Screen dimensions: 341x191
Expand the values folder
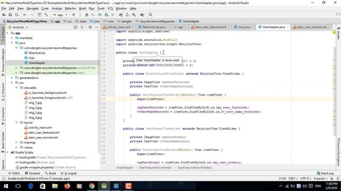pyautogui.click(x=17, y=147)
